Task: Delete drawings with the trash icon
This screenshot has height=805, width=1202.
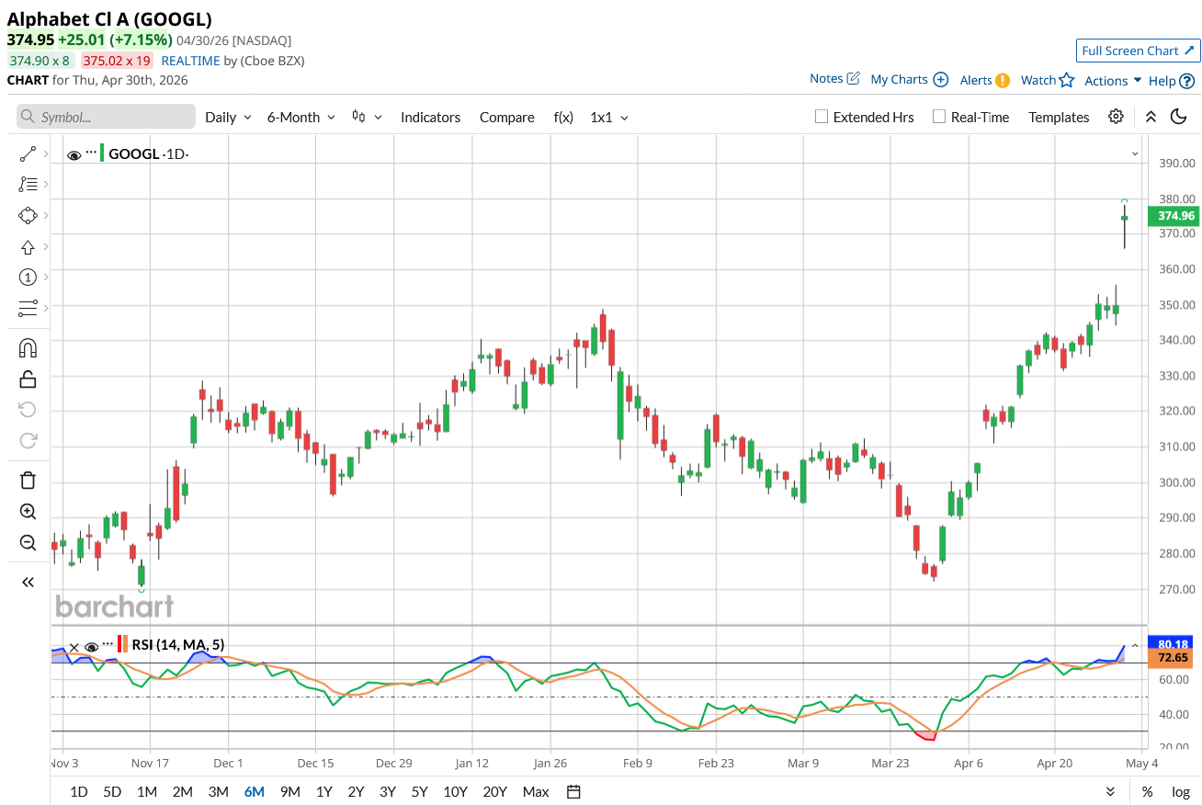Action: pyautogui.click(x=28, y=480)
